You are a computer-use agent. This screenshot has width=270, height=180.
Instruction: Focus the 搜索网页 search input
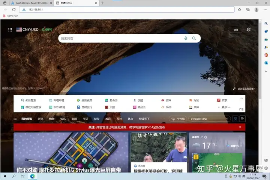[120, 38]
